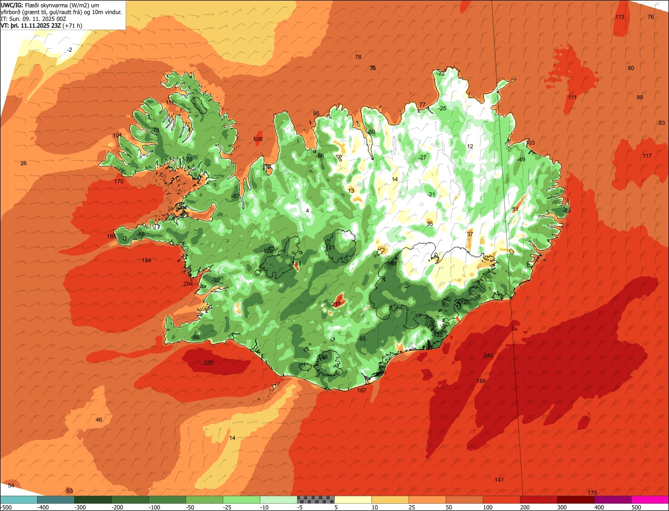Click the map value 51 in the Eastfjords

515,209
